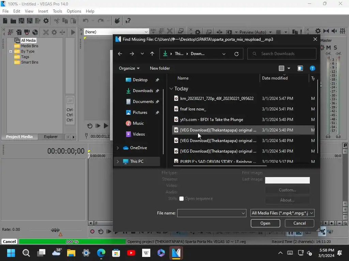
Task: Click New folder button
Action: tap(160, 68)
